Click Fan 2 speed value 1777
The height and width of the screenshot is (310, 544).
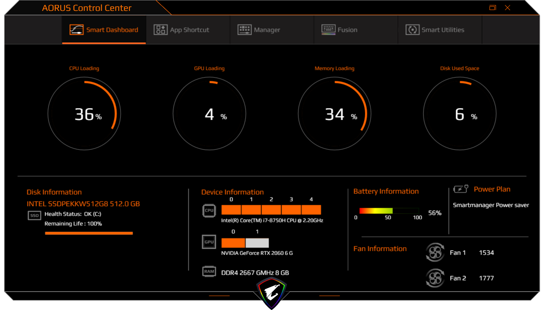point(486,278)
